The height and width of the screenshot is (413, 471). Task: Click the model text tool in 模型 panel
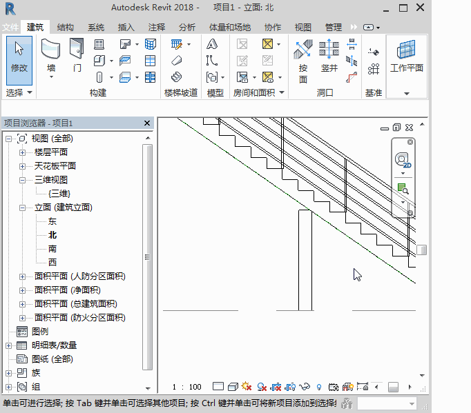coord(212,43)
